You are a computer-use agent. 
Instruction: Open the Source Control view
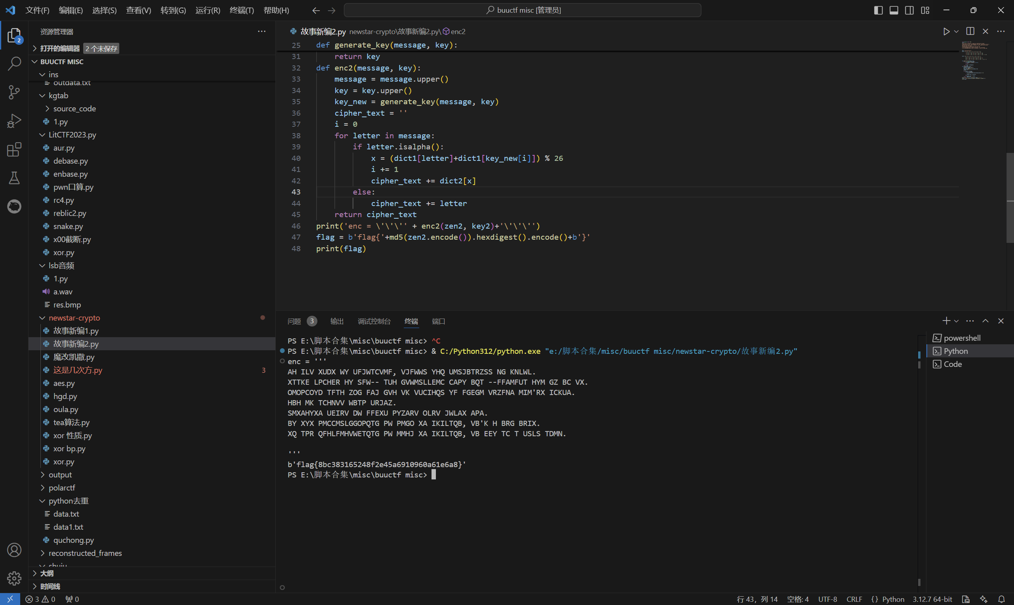tap(14, 92)
